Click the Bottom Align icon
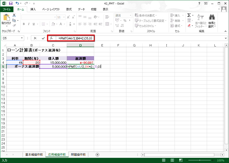Viewport: 229px width, 163px height. point(90,18)
